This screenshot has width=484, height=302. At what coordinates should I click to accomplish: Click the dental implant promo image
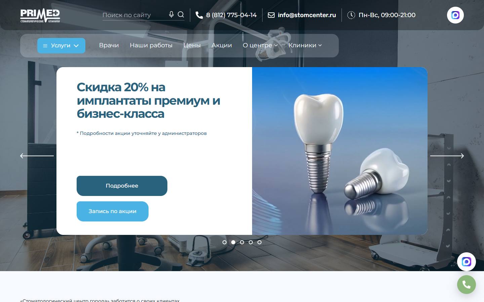[340, 151]
